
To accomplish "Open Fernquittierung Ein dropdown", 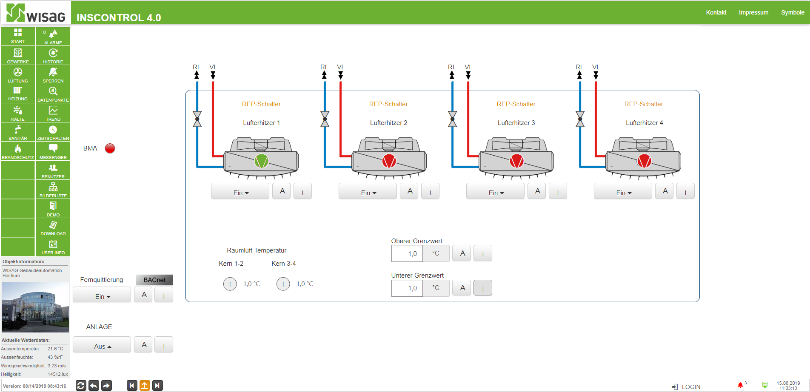I will click(102, 295).
